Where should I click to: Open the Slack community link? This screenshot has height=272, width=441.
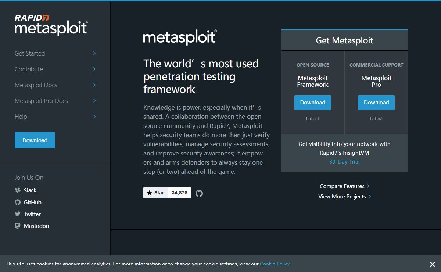[x=30, y=190]
